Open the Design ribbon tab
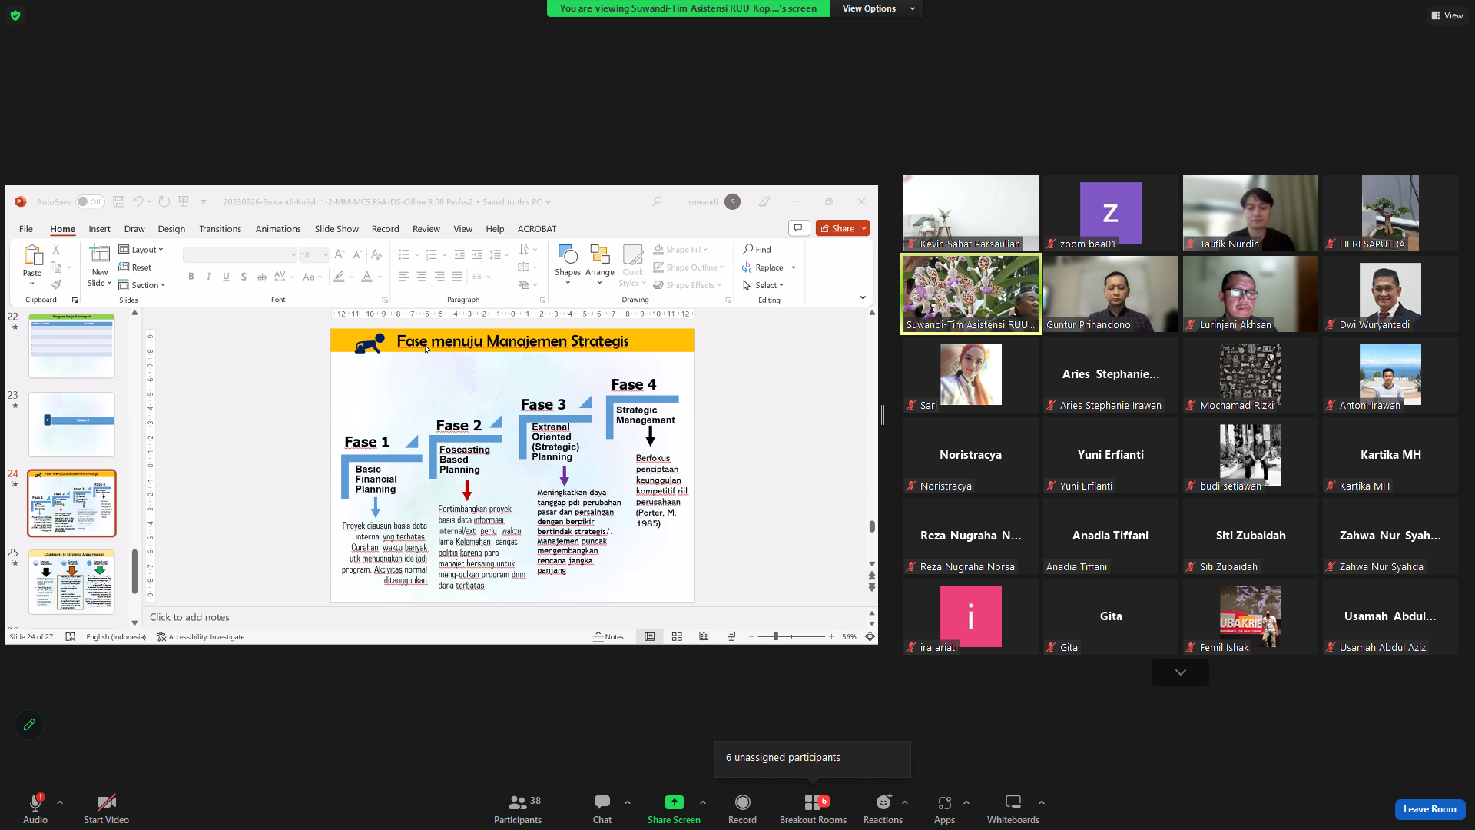This screenshot has height=830, width=1475. 171,229
